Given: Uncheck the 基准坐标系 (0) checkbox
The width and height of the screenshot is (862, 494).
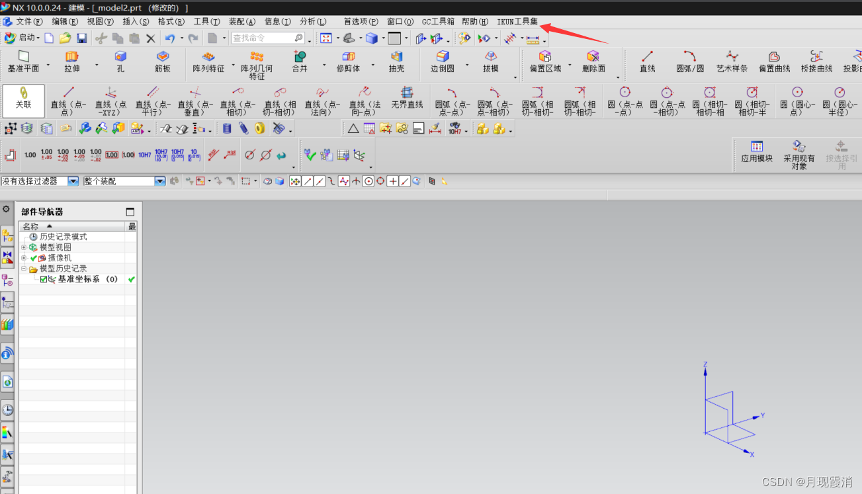Looking at the screenshot, I should 44,279.
